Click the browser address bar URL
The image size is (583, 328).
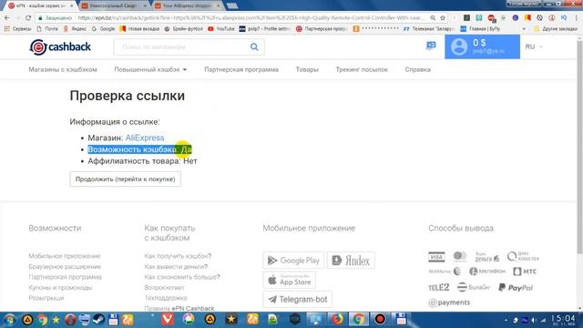(x=251, y=18)
